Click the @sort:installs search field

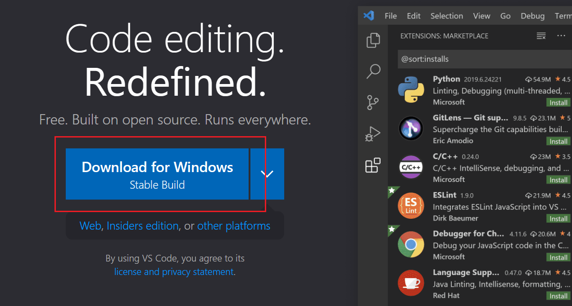click(x=485, y=59)
